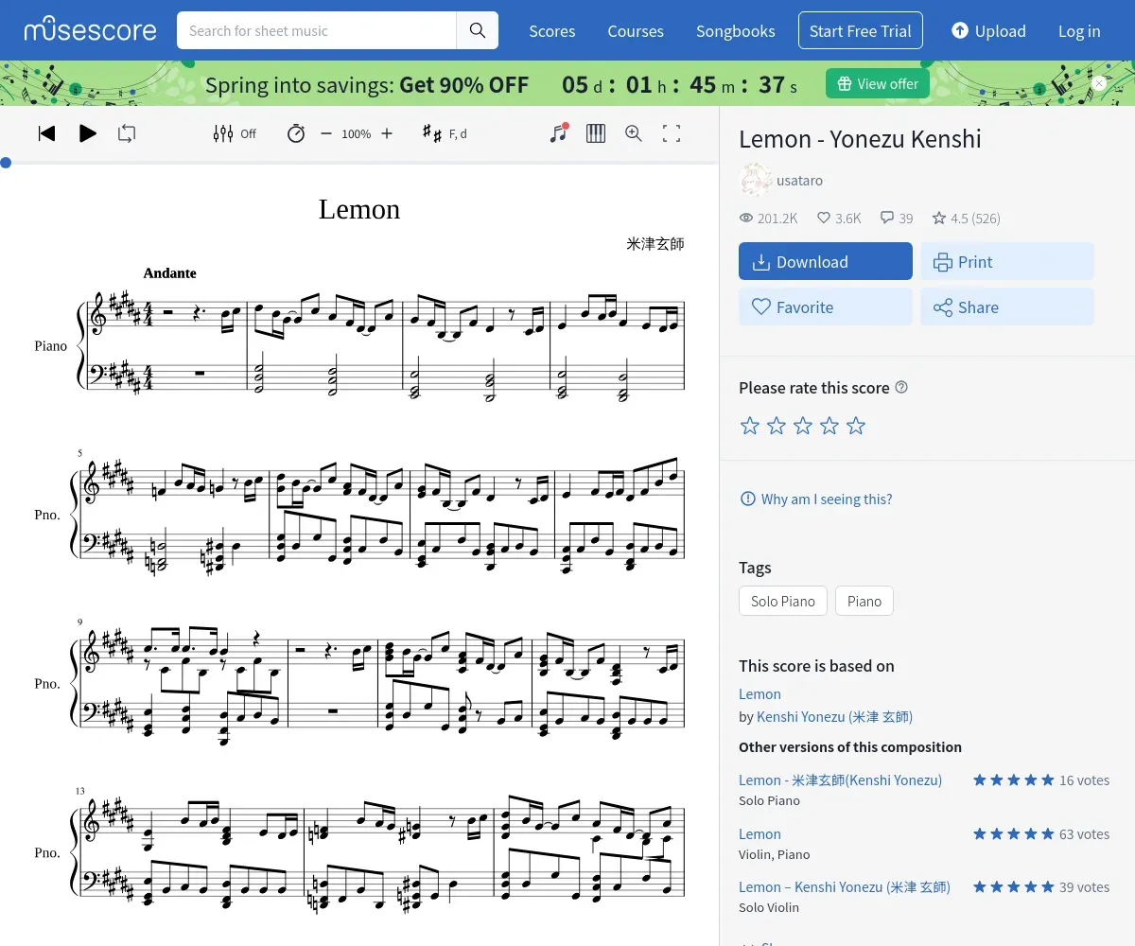
Task: Close the spring savings banner
Action: click(1099, 83)
